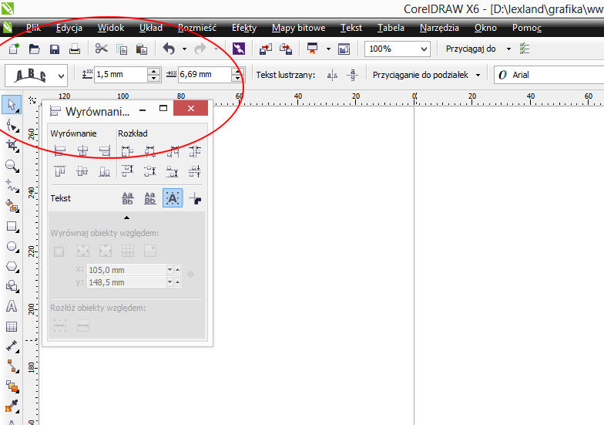Select the Table tool
The image size is (604, 425).
tap(12, 326)
